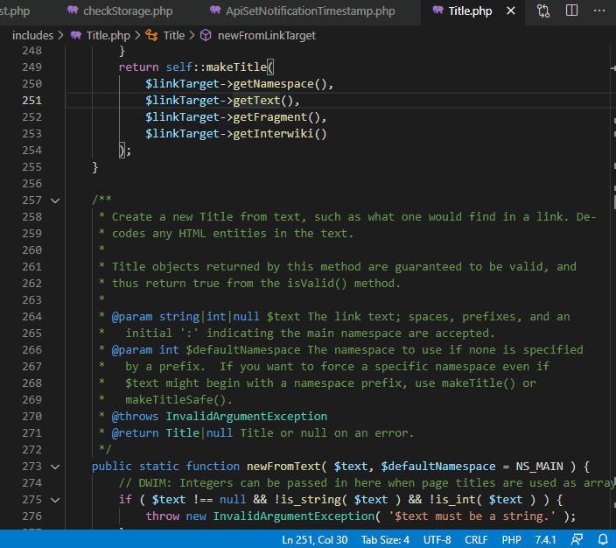Click 'InvalidArgumentException' on line 270
616x548 pixels.
pos(247,417)
